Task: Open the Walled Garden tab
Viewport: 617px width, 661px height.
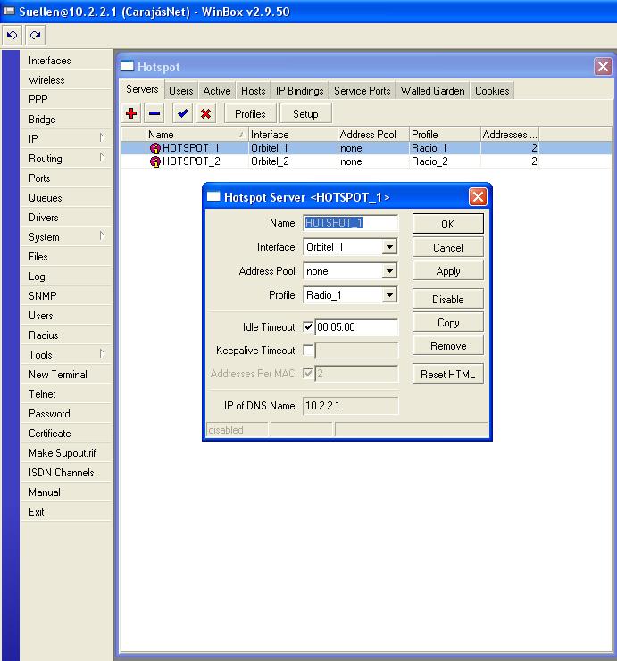Action: (x=432, y=91)
